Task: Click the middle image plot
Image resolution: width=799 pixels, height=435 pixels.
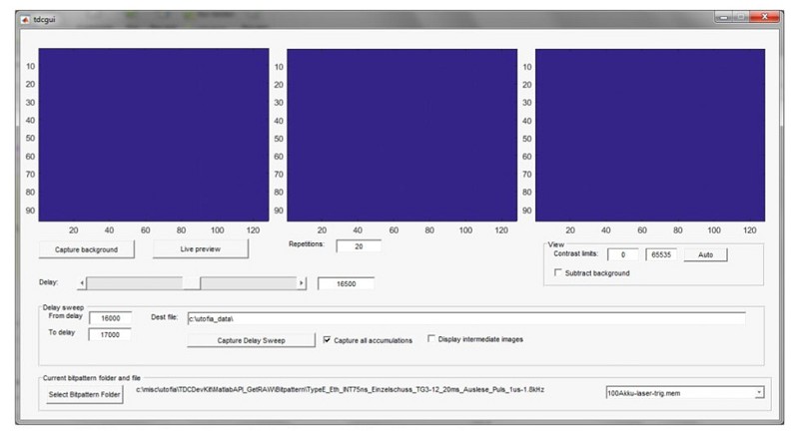Action: coord(402,135)
